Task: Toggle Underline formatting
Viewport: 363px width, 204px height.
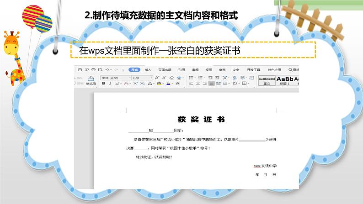Action: 117,84
